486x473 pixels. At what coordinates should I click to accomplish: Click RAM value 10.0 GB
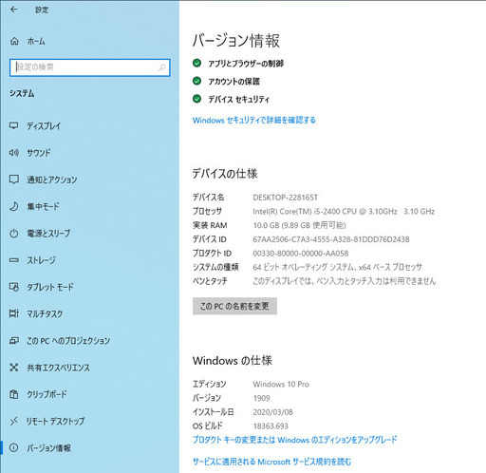[299, 225]
